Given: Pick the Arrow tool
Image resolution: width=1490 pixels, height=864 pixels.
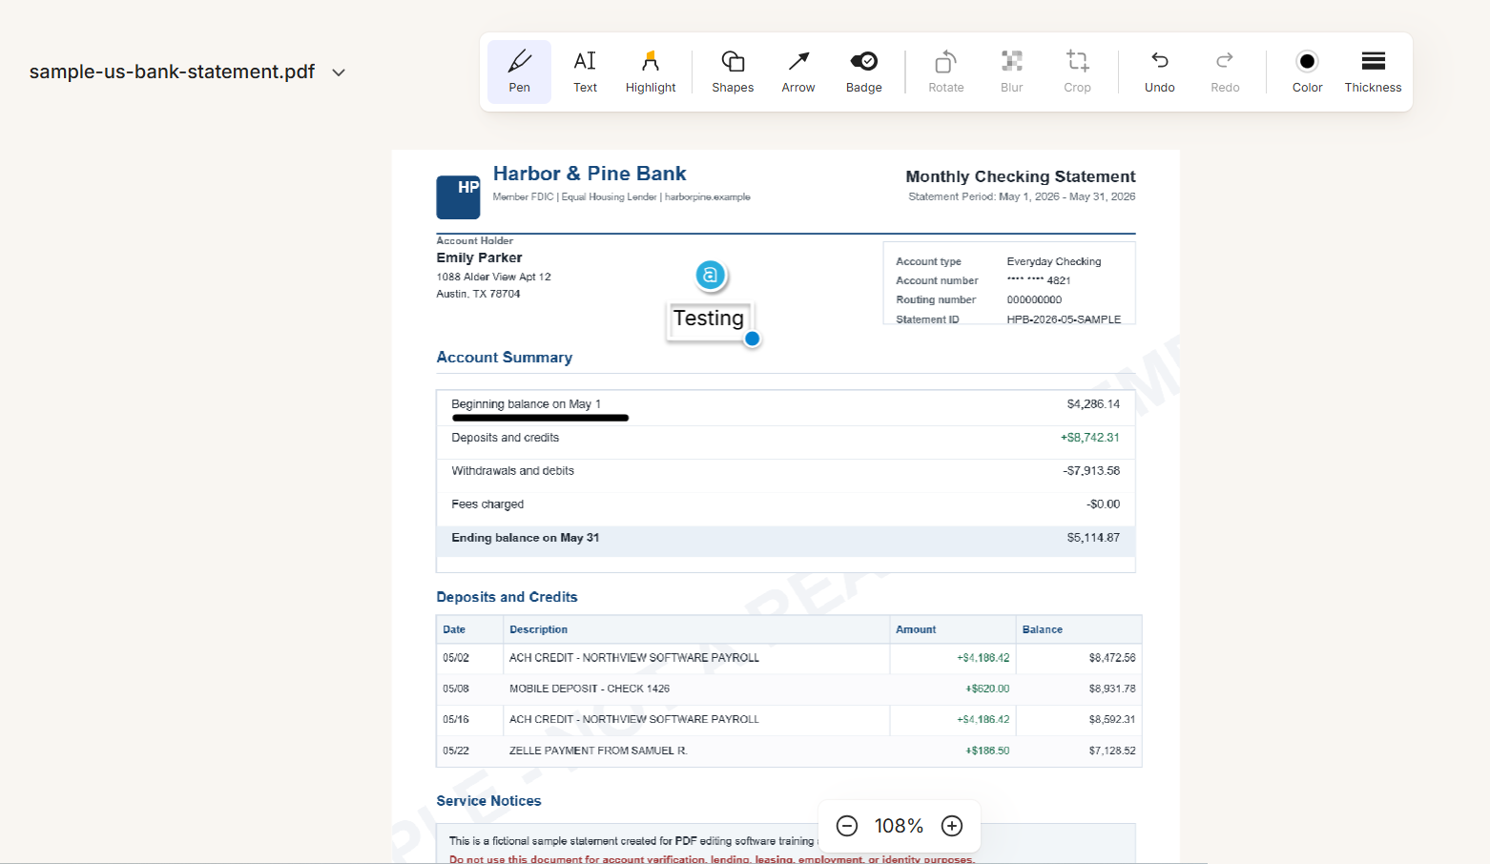Looking at the screenshot, I should (798, 72).
